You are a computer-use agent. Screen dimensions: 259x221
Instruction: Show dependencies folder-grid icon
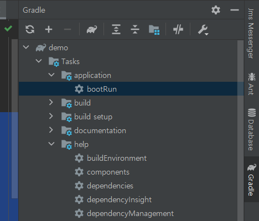(154, 30)
